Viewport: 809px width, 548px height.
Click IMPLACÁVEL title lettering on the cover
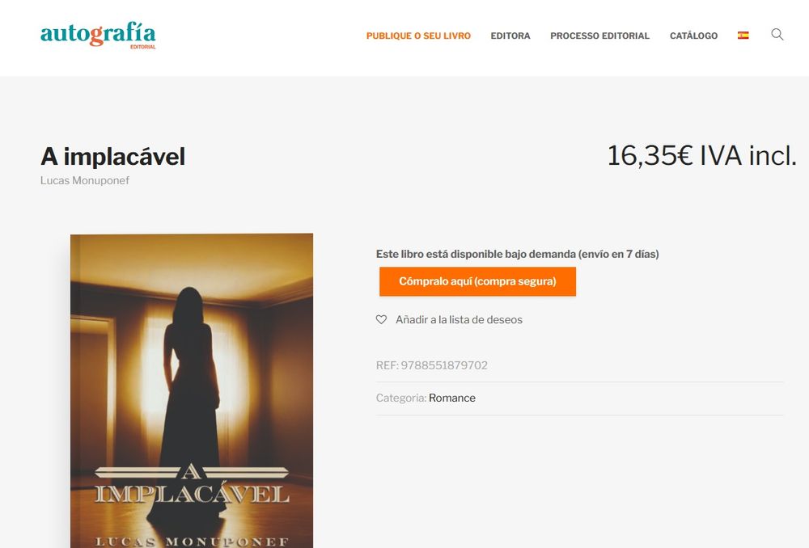click(192, 494)
